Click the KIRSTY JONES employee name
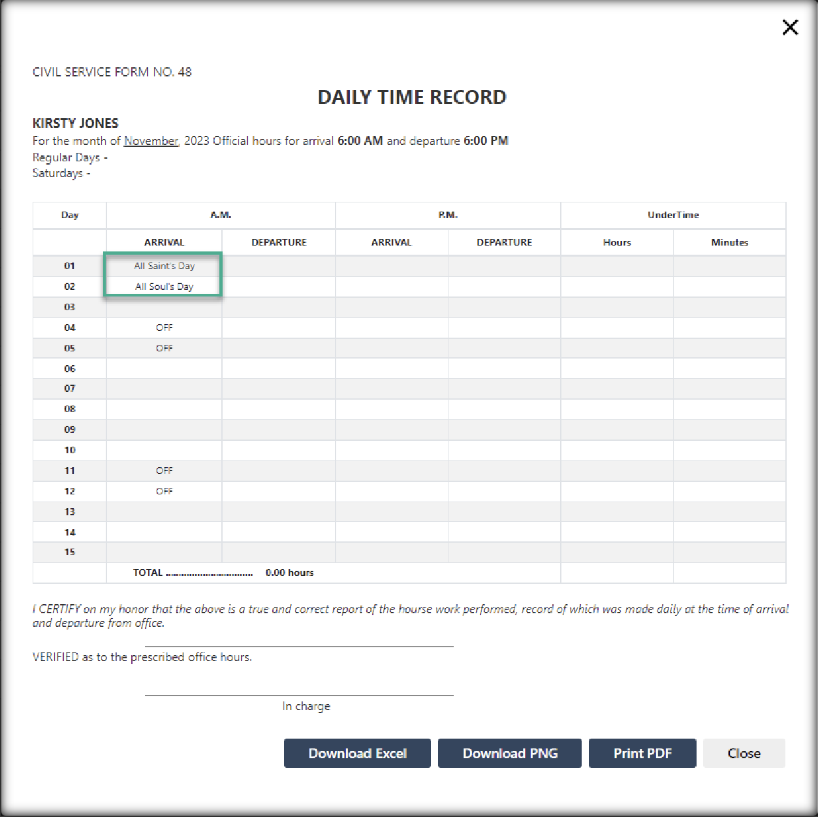Viewport: 818px width, 817px height. [76, 123]
